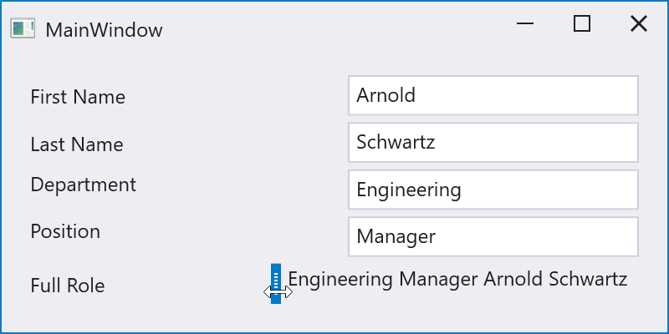Click the word Schwartz in Full Role output
The image size is (669, 334).
tap(588, 279)
